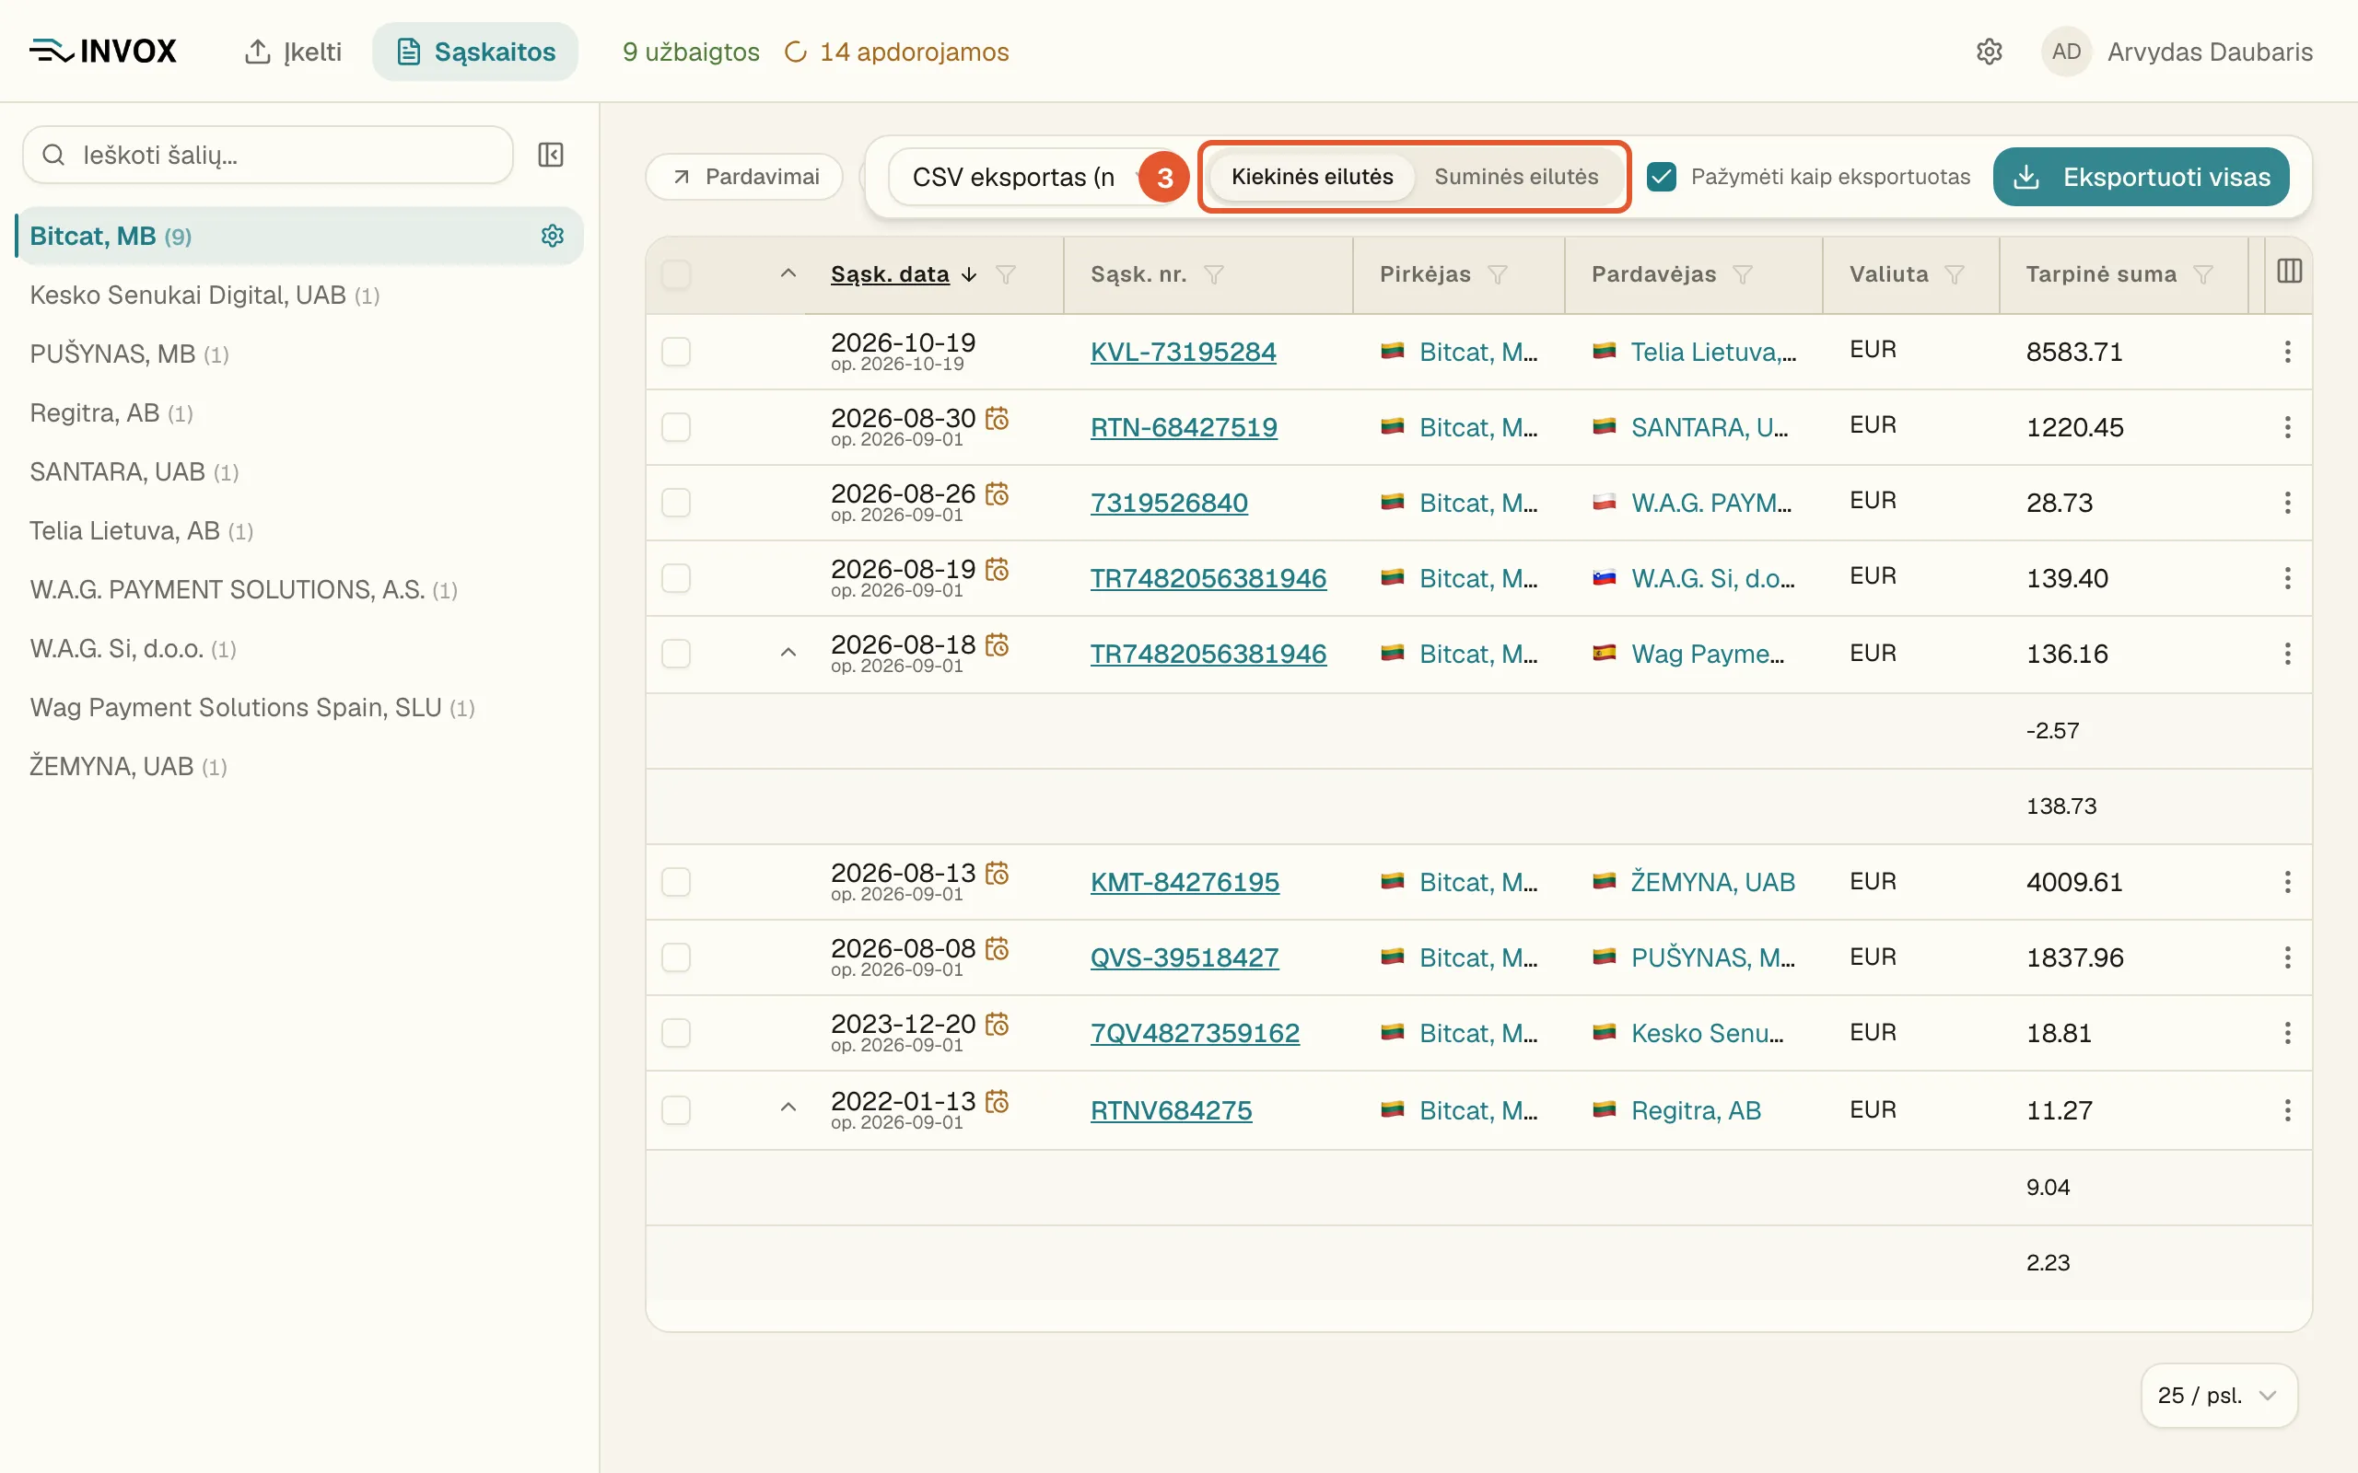Open row menu for invoice KMT-84276195
2358x1473 pixels.
2287,882
